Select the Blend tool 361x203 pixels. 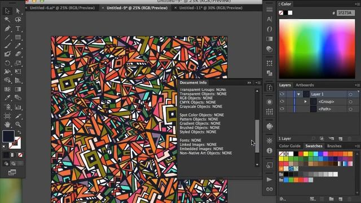(18, 98)
